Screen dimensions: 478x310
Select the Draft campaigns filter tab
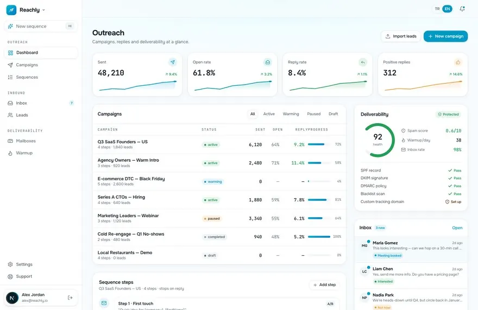(x=333, y=114)
